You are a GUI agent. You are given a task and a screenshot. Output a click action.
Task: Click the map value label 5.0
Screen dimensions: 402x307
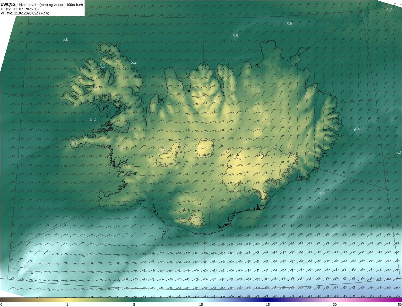(65, 40)
